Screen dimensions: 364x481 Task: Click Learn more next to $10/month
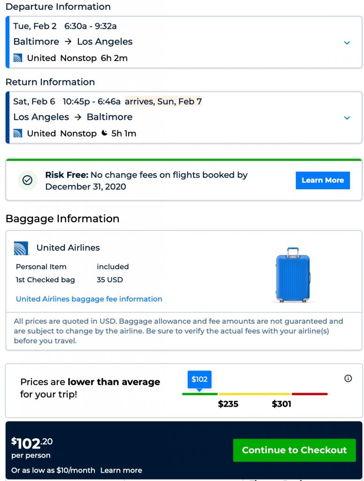[121, 470]
